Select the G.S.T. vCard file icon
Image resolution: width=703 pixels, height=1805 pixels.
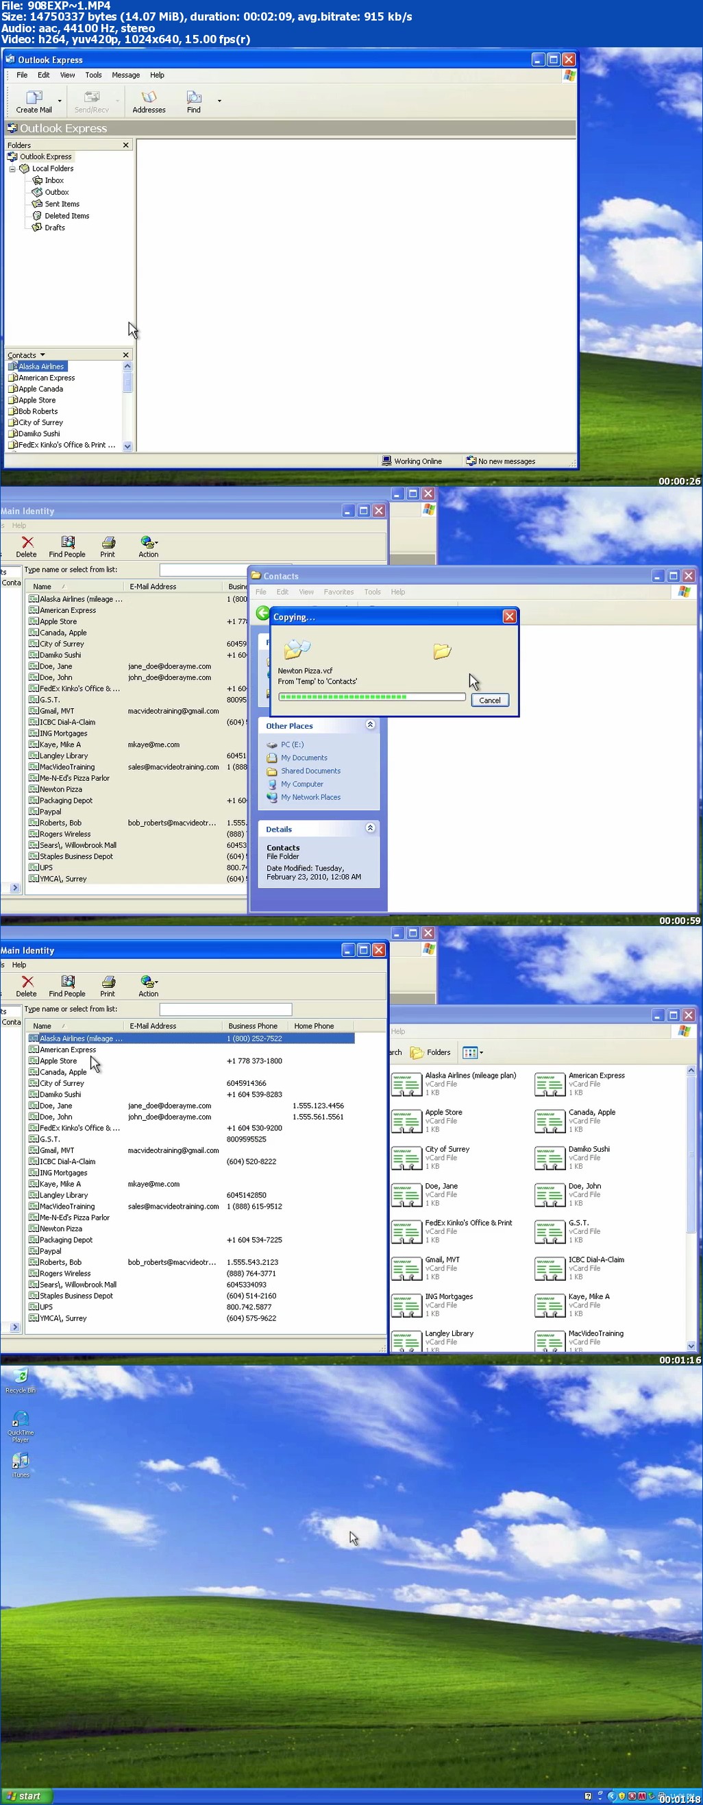550,1231
